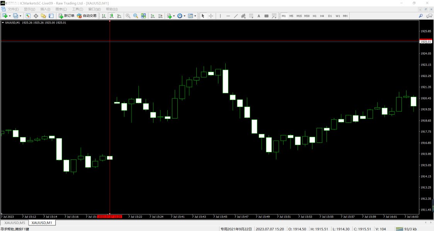Open the new chart icon
Viewport: 434px width, 231px height.
point(5,16)
